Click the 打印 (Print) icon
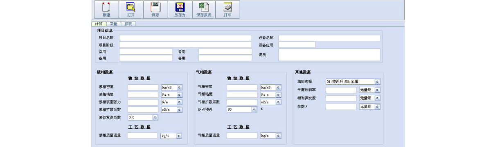The image size is (491, 147). (227, 10)
